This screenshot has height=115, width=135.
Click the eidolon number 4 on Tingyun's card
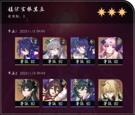coord(63,83)
